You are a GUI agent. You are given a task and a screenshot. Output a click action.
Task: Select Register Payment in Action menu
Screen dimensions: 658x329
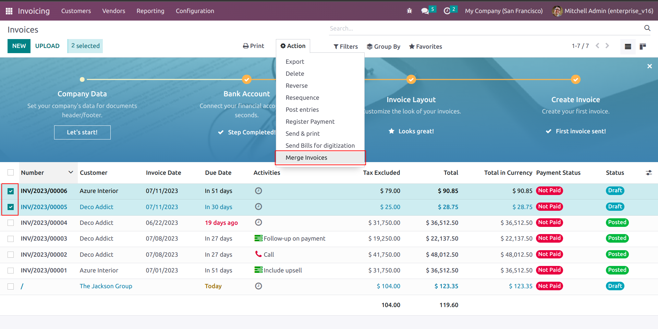pos(320,122)
